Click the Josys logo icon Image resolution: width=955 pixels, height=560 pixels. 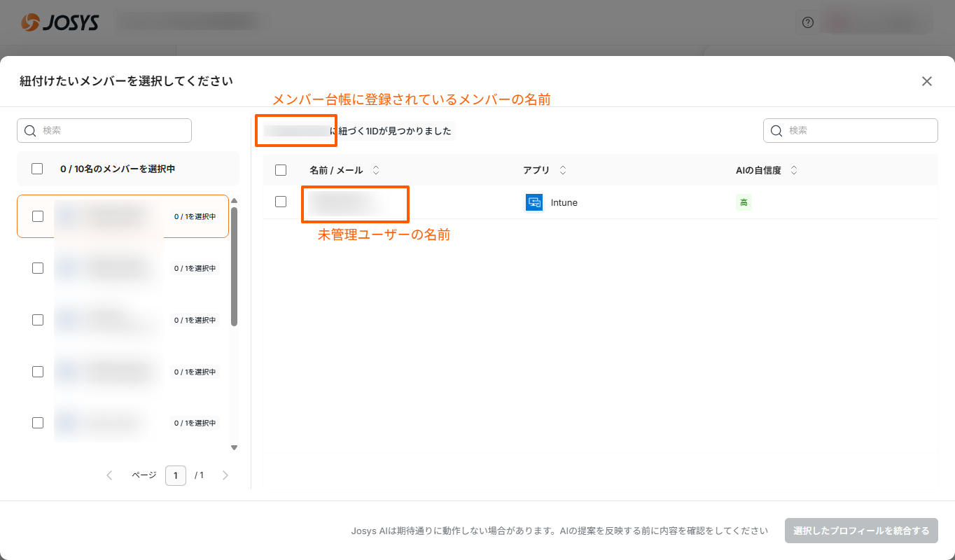click(x=30, y=22)
